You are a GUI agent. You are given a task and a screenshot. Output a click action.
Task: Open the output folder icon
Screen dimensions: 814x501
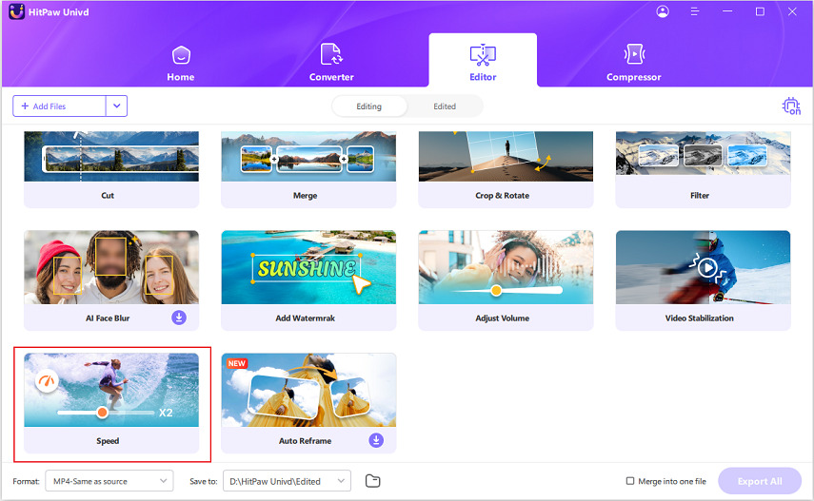[373, 481]
